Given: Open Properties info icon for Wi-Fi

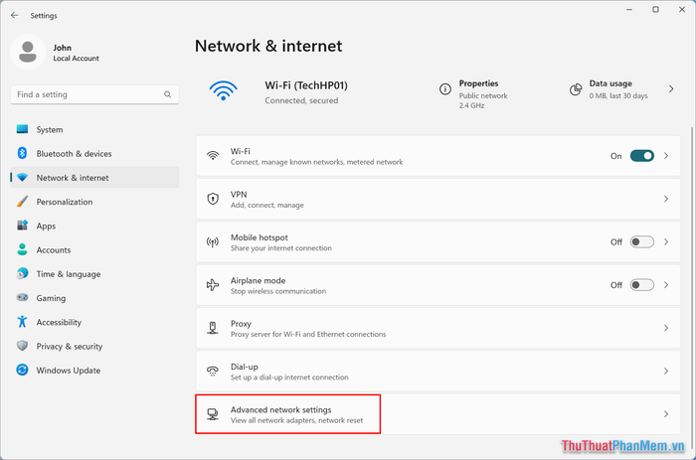Looking at the screenshot, I should coord(445,89).
